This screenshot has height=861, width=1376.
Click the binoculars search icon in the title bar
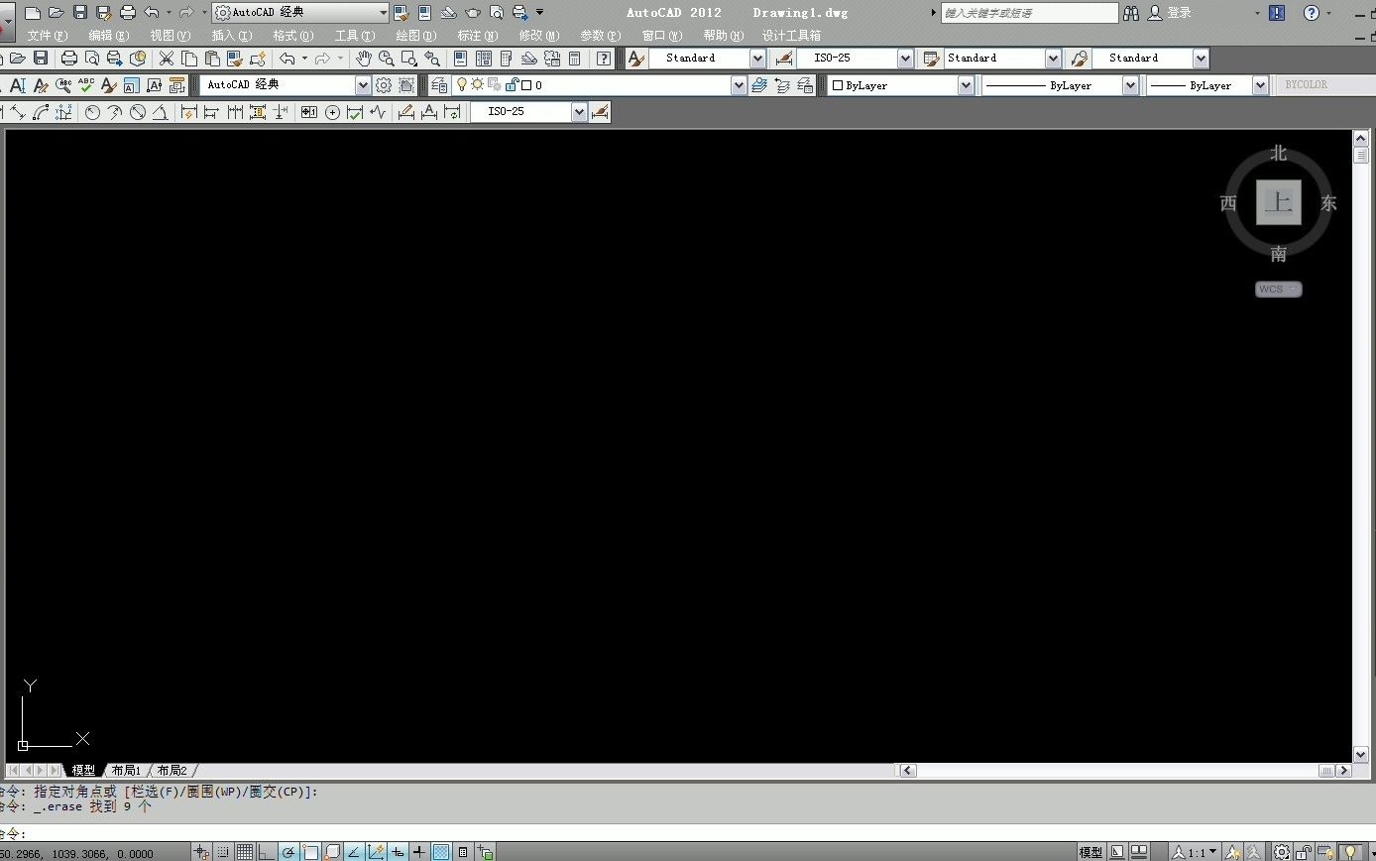pos(1131,13)
